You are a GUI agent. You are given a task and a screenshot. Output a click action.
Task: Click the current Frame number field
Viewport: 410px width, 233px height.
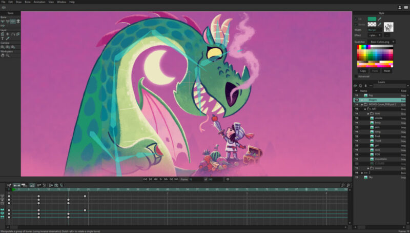(196, 179)
